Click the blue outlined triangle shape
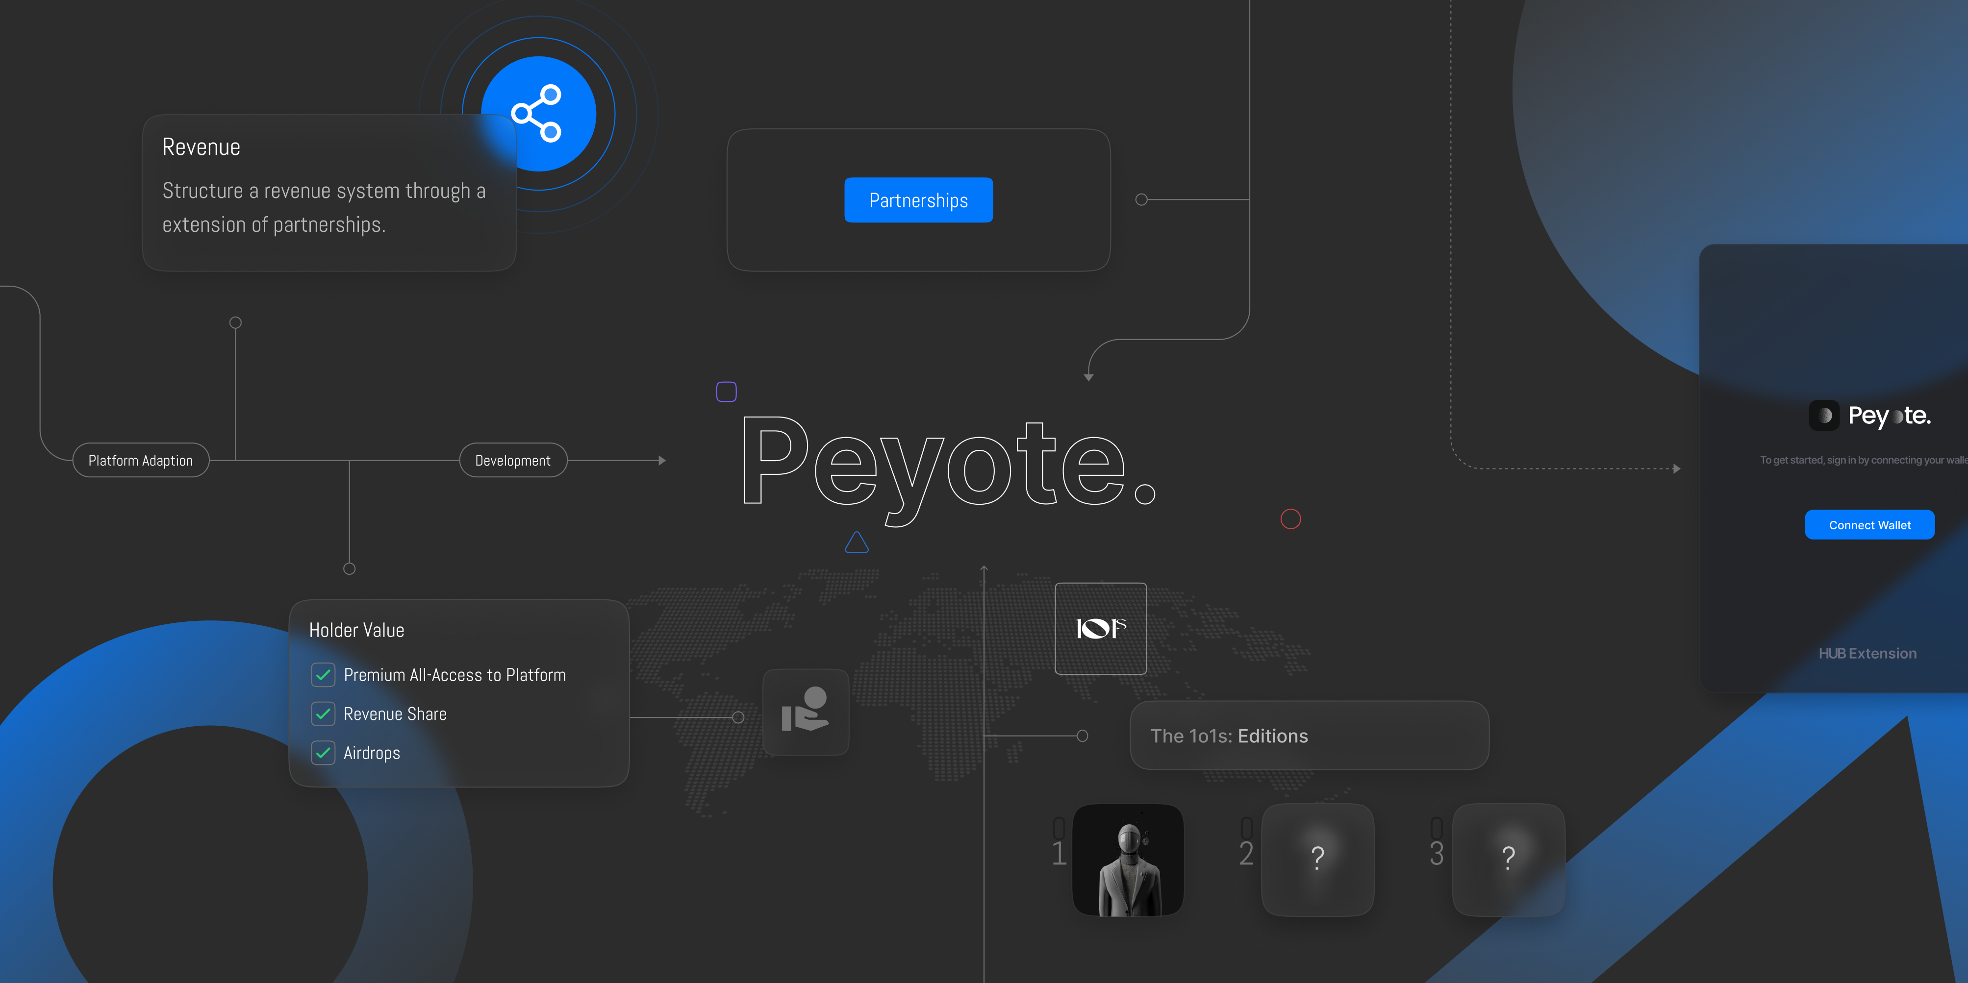 click(857, 542)
